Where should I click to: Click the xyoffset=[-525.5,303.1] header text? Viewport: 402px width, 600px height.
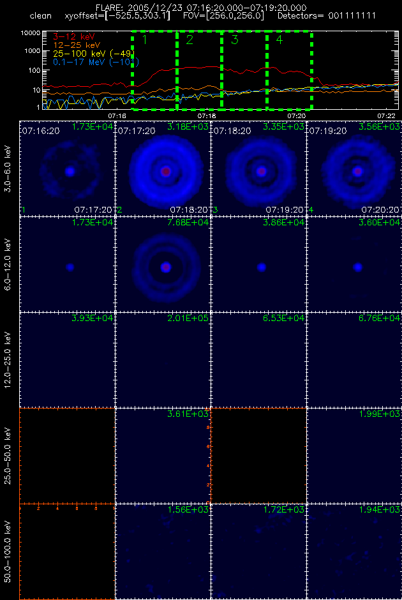[118, 16]
